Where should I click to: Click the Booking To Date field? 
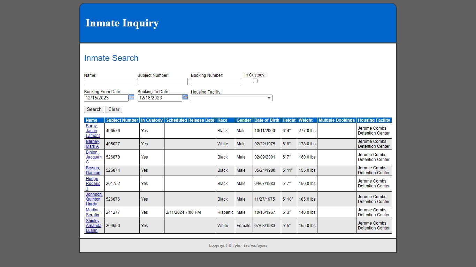(x=160, y=98)
